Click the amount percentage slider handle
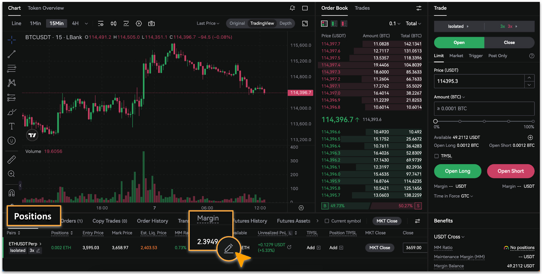The height and width of the screenshot is (274, 542). (x=436, y=121)
